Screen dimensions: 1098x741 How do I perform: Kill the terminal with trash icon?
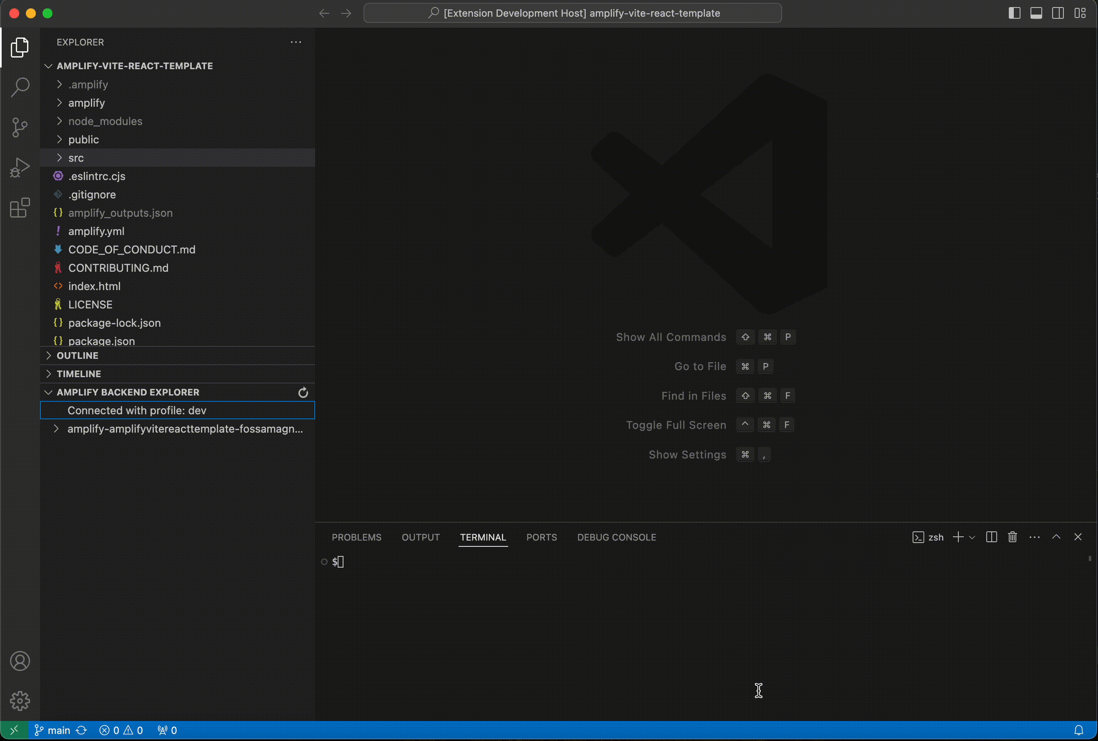1013,537
